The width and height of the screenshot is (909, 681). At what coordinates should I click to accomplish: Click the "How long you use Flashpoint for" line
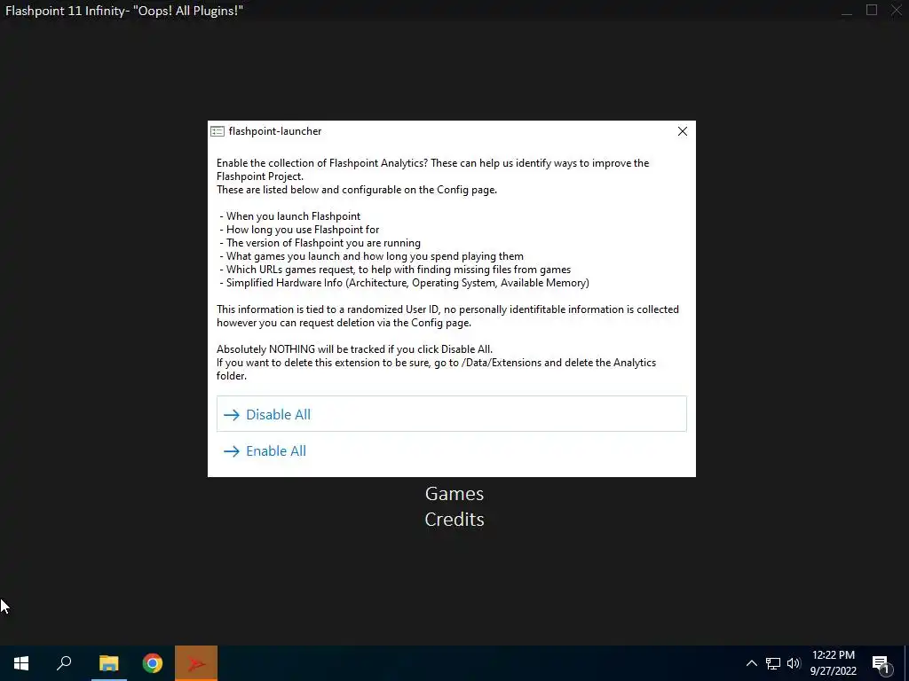pos(299,230)
